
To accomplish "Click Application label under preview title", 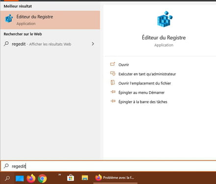I will click(164, 45).
